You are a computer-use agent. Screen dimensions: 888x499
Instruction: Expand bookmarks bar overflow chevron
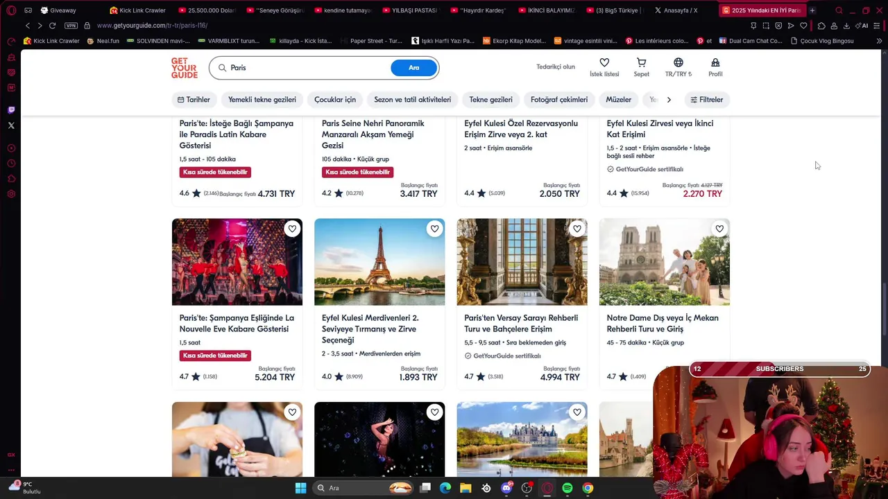click(x=879, y=41)
